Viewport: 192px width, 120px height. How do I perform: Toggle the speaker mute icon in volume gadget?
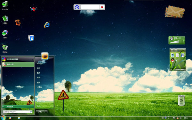coord(171,39)
